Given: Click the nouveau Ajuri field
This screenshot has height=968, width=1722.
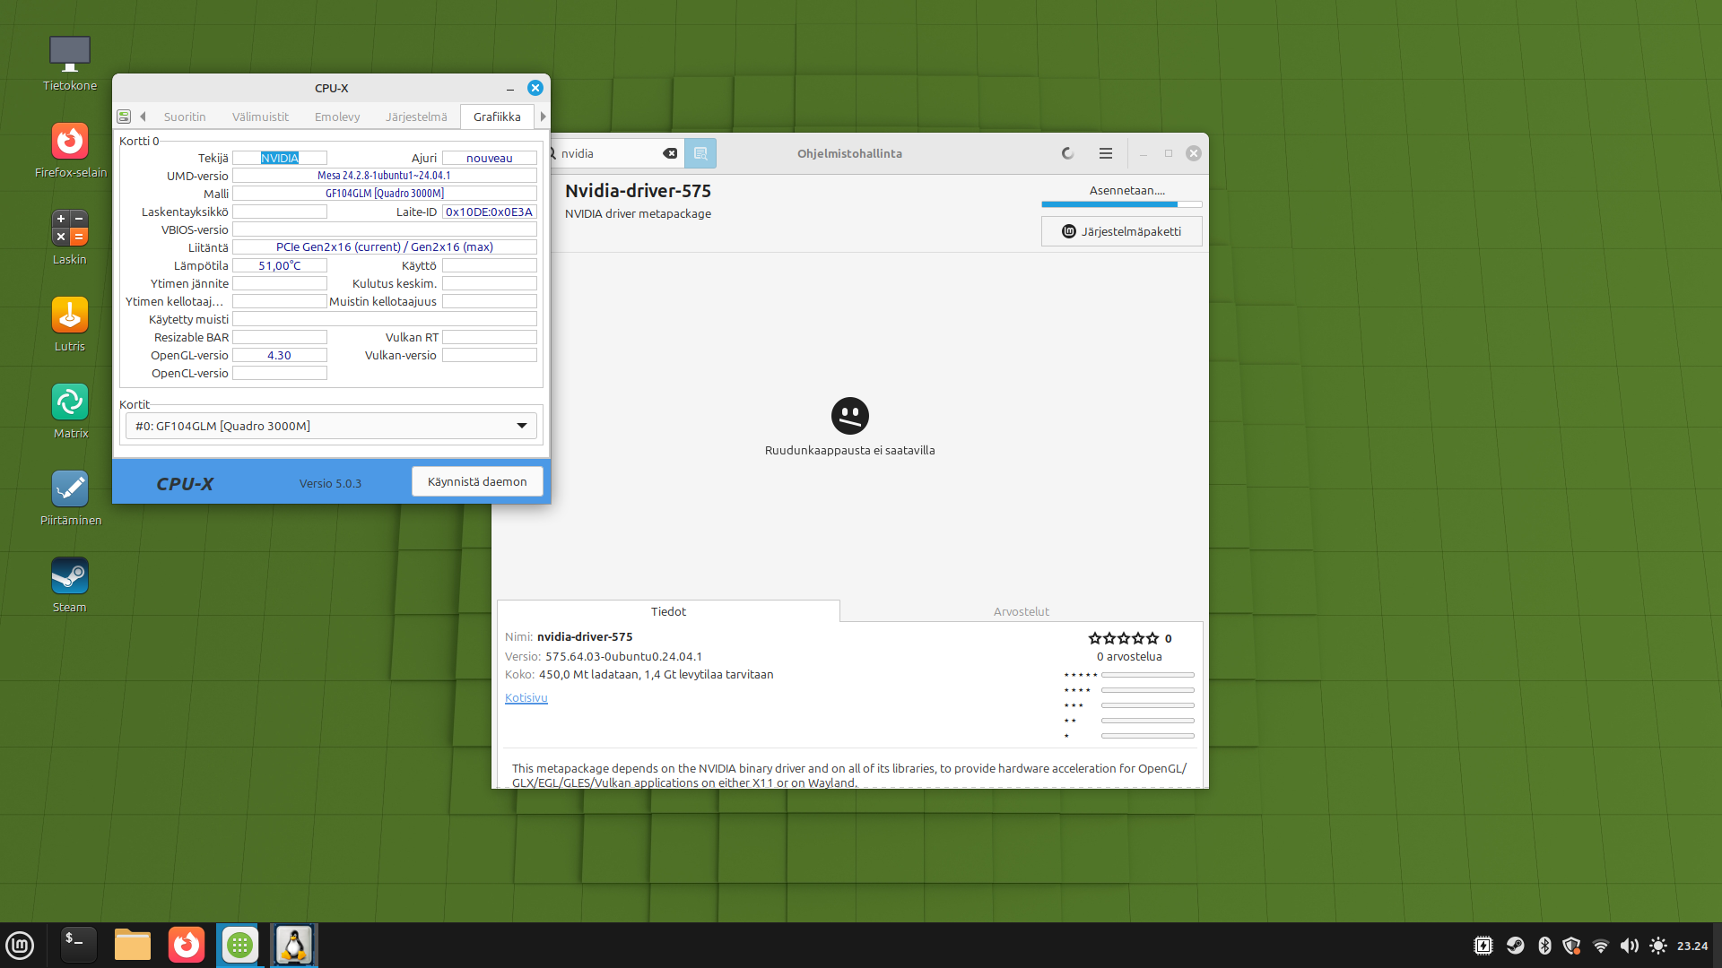Looking at the screenshot, I should tap(490, 158).
